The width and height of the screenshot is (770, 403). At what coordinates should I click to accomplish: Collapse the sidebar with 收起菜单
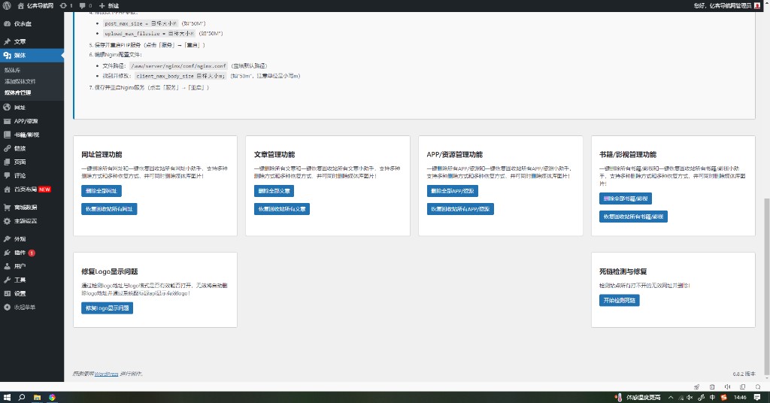tap(24, 307)
